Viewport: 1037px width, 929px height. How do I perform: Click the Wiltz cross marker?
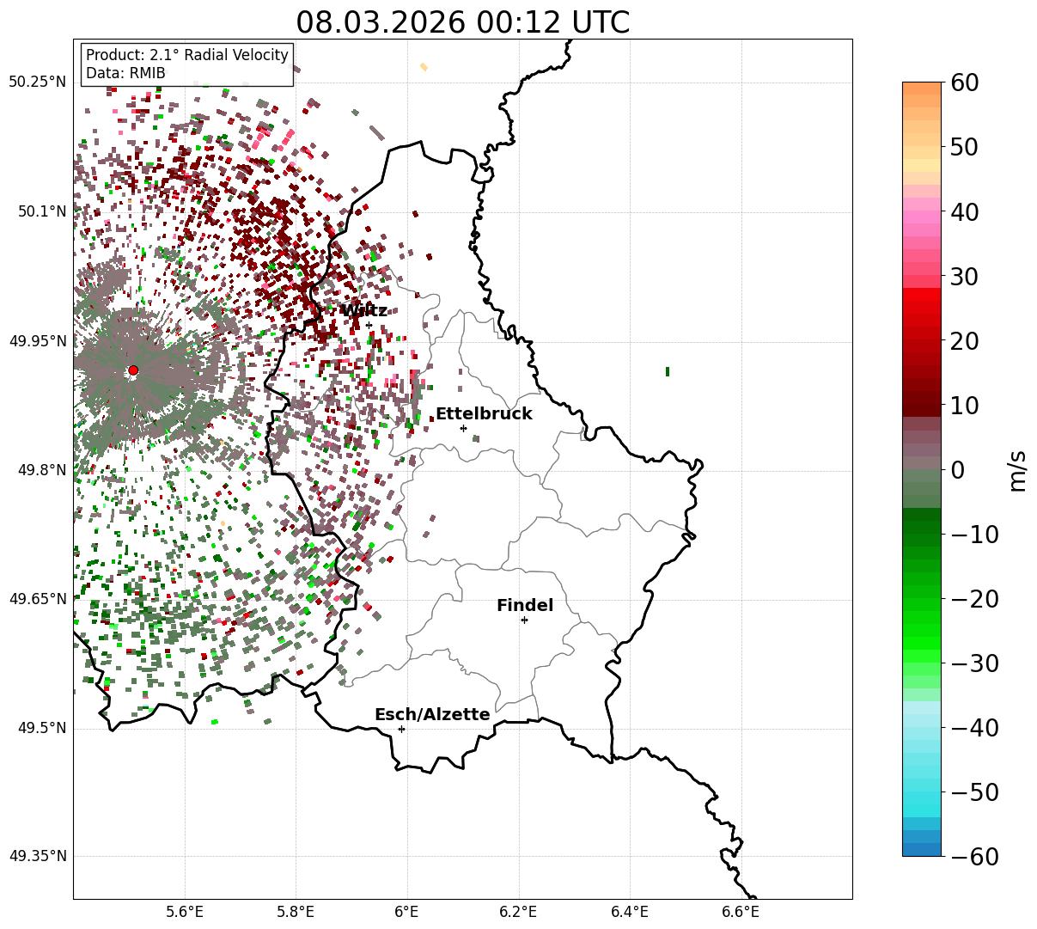point(369,325)
